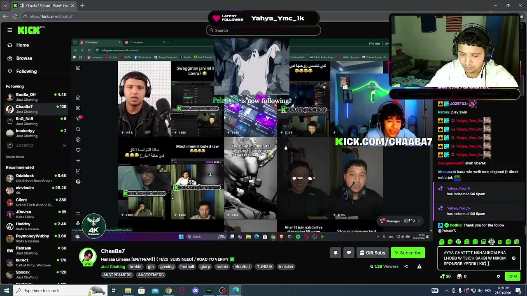Toggle the follow heart button
Image resolution: width=527 pixels, height=296 pixels.
pyautogui.click(x=349, y=253)
